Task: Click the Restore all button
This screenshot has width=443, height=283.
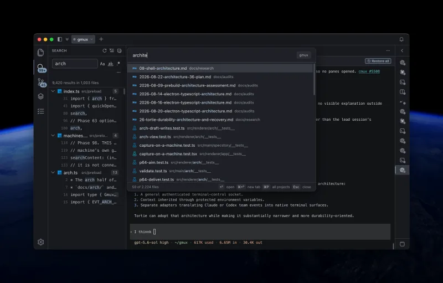Action: (378, 61)
